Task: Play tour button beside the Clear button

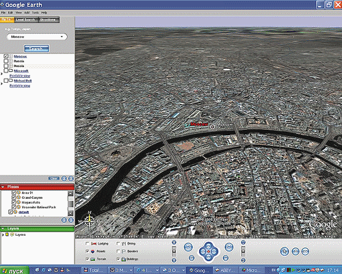Action: tap(64, 178)
